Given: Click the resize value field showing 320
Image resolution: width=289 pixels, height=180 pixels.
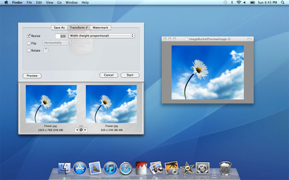Looking at the screenshot, I should (61, 36).
